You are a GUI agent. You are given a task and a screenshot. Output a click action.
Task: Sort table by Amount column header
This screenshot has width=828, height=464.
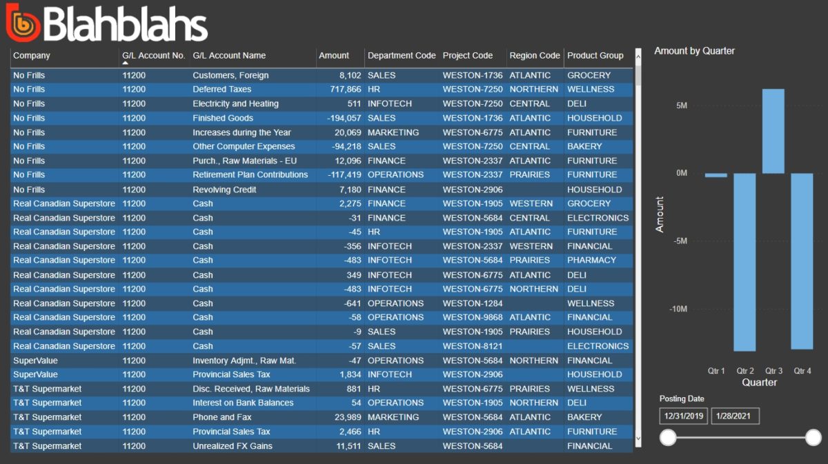pyautogui.click(x=334, y=56)
